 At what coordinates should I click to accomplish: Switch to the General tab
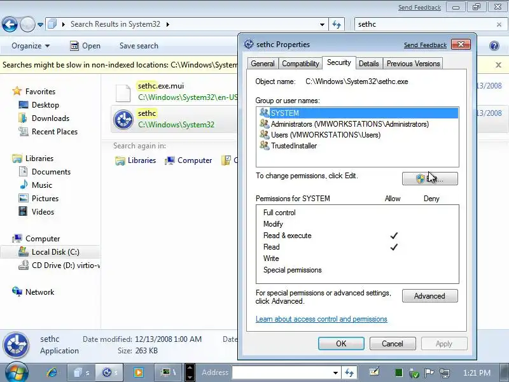[x=262, y=64]
